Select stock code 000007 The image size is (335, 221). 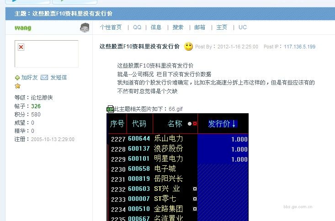[139, 199]
